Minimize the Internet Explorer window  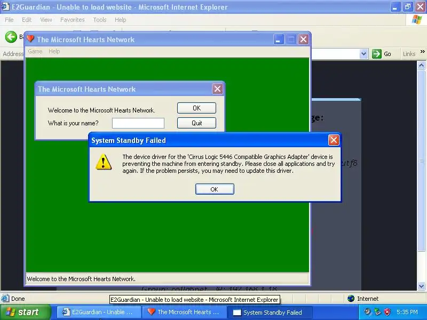[394, 7]
